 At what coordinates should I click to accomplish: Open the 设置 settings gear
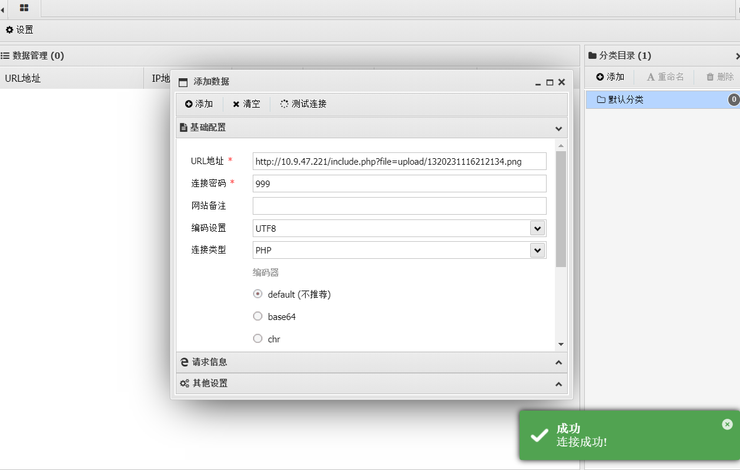point(19,29)
